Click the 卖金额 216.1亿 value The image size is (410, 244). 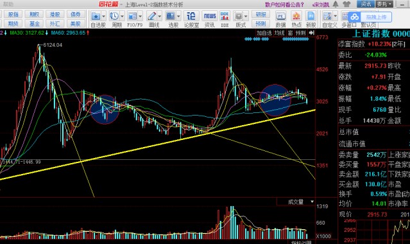tap(375, 174)
